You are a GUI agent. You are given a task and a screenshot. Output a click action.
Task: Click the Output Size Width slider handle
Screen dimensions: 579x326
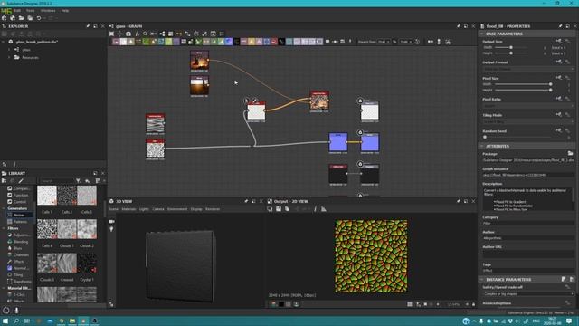coord(511,47)
